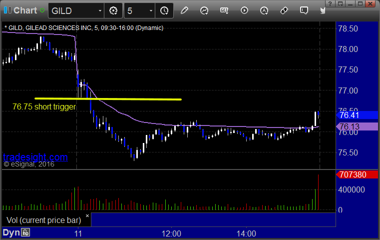Screen dimensions: 380x240
Task: Click the Twitter bird icon
Action: (x=323, y=10)
